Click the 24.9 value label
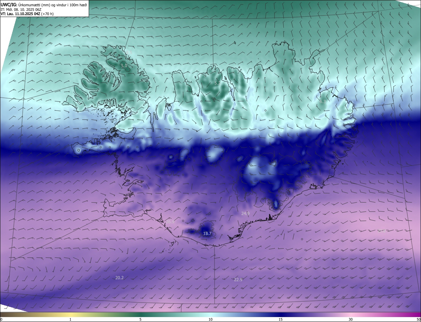This screenshot has height=322, width=421. coord(245,213)
